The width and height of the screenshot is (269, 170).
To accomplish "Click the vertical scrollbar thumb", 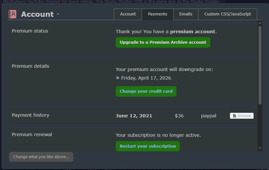I will click(x=260, y=66).
